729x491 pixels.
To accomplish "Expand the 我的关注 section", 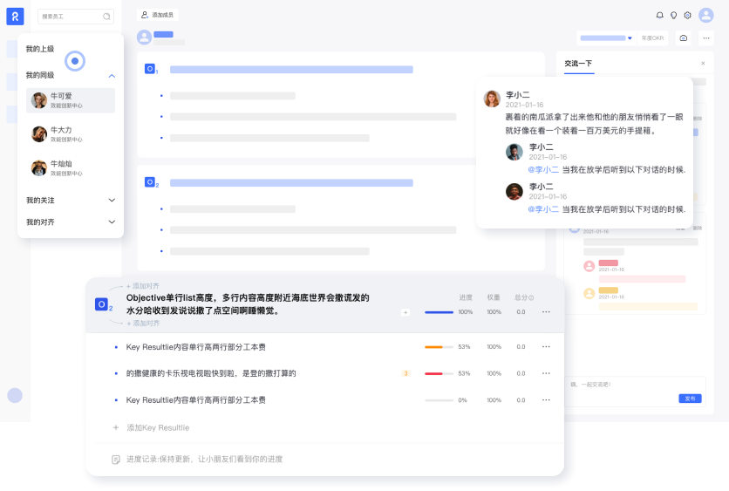I will 112,201.
